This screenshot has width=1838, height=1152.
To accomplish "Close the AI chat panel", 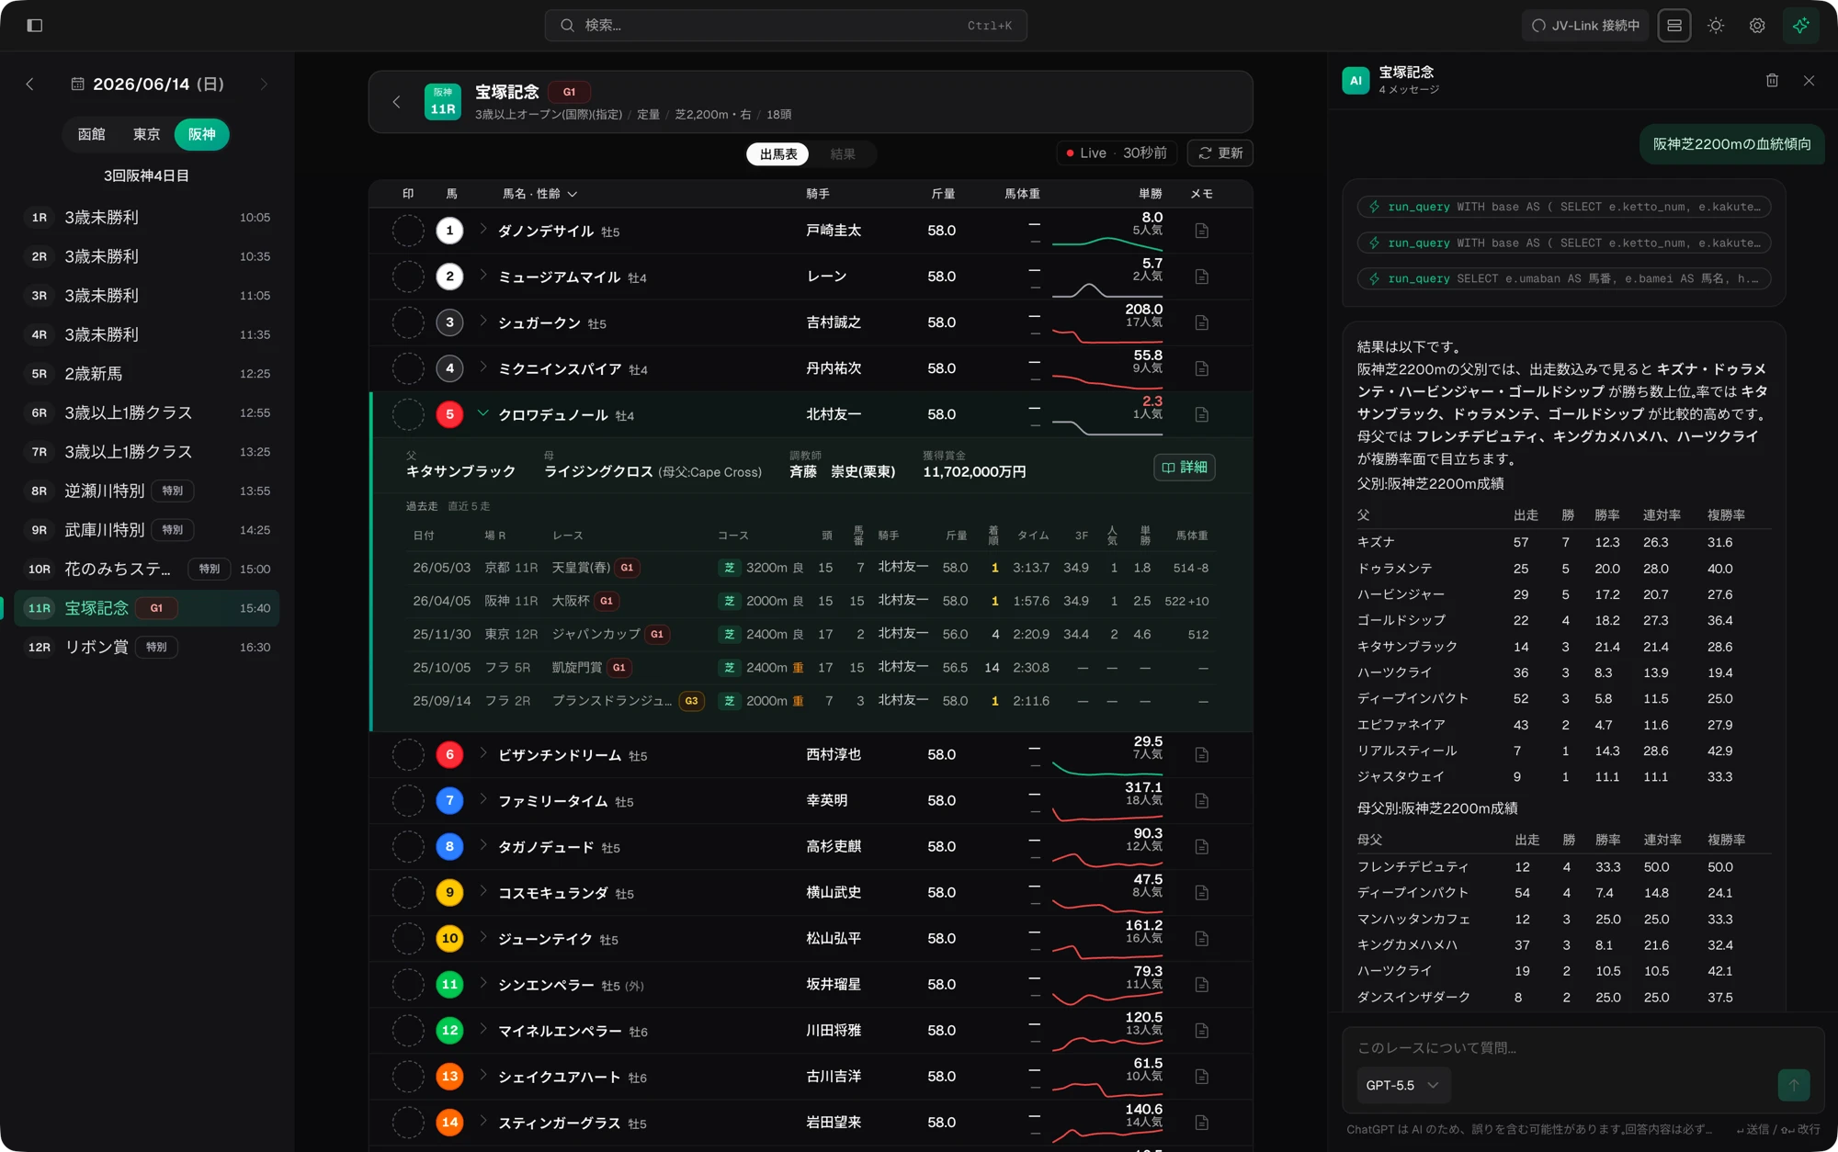I will click(x=1809, y=81).
